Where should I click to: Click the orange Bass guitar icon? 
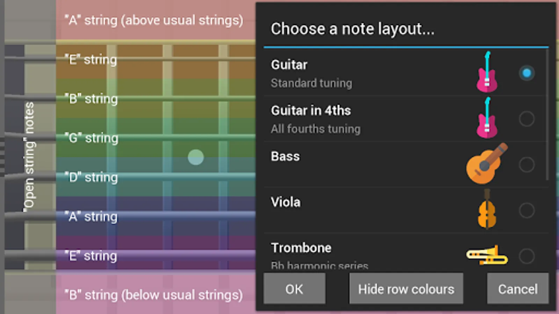486,164
